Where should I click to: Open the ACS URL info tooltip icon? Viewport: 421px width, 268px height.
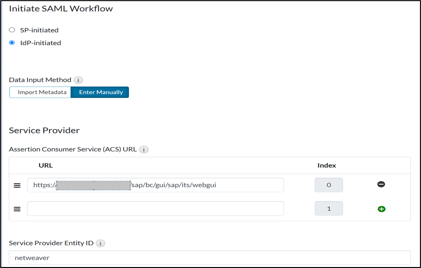coord(144,149)
